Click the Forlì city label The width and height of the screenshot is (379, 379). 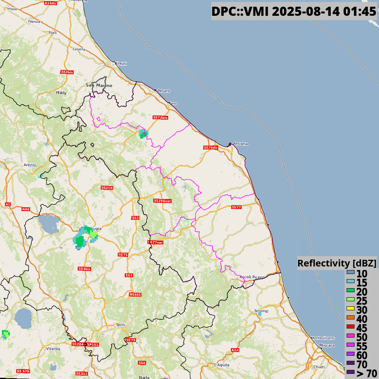point(53,32)
